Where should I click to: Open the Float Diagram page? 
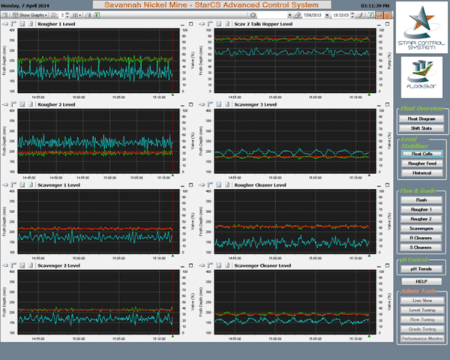coord(421,118)
